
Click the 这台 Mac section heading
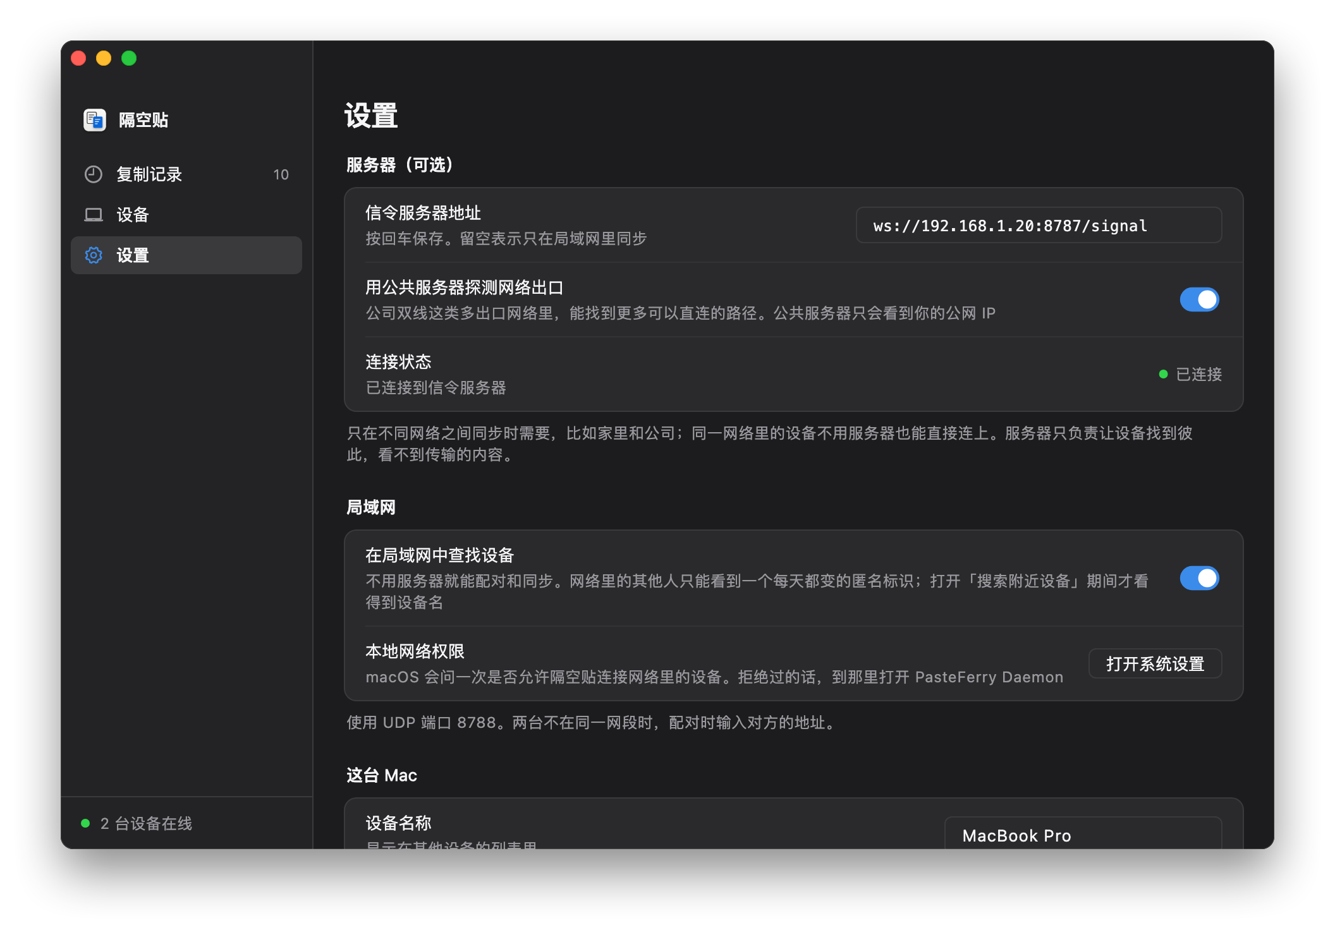(x=382, y=775)
